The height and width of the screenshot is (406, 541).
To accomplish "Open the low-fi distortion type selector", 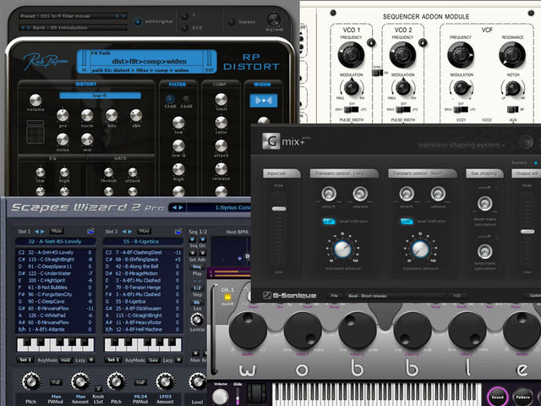I will point(100,96).
